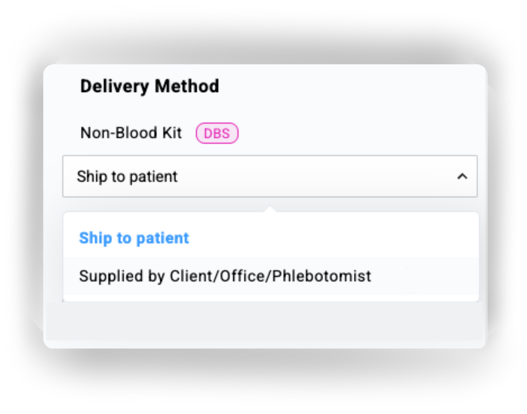
Task: Collapse the dropdown using the chevron arrow
Action: 462,176
